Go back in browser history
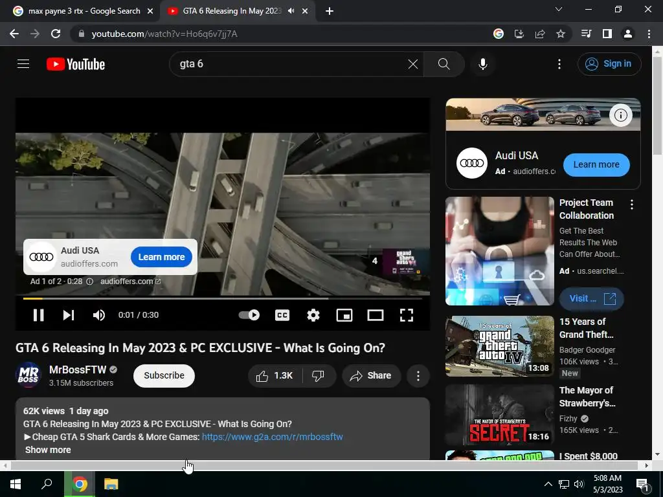Viewport: 663px width, 497px height. point(14,34)
